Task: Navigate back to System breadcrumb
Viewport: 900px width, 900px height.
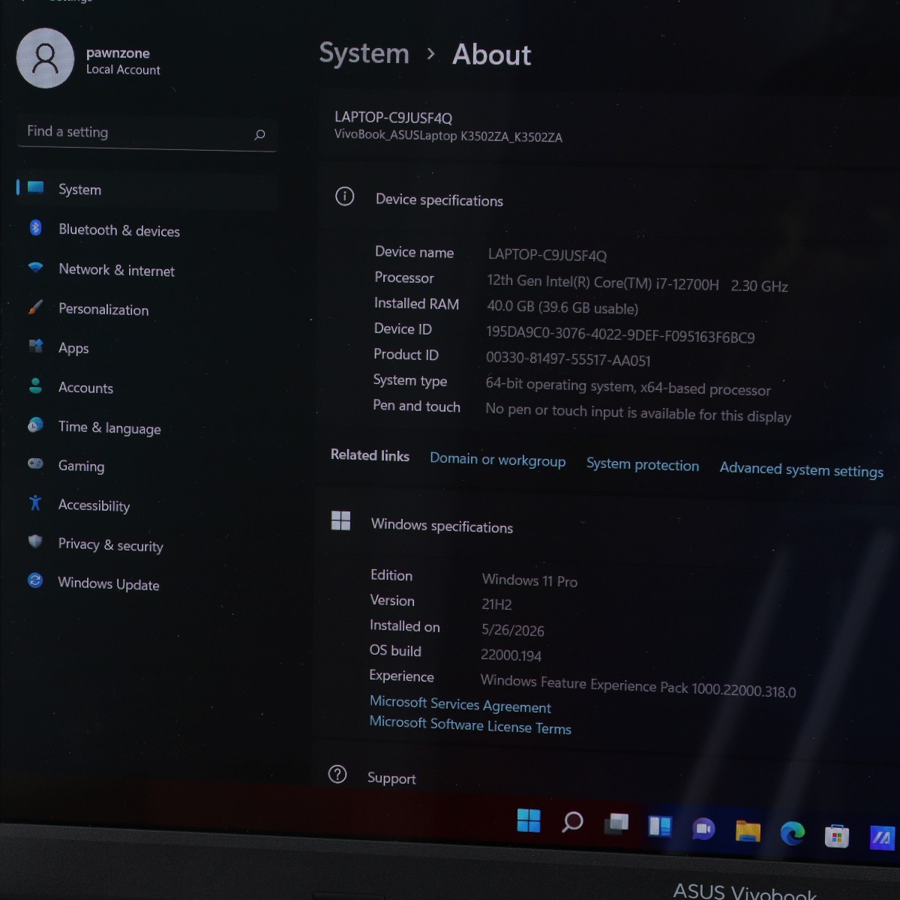Action: point(364,53)
